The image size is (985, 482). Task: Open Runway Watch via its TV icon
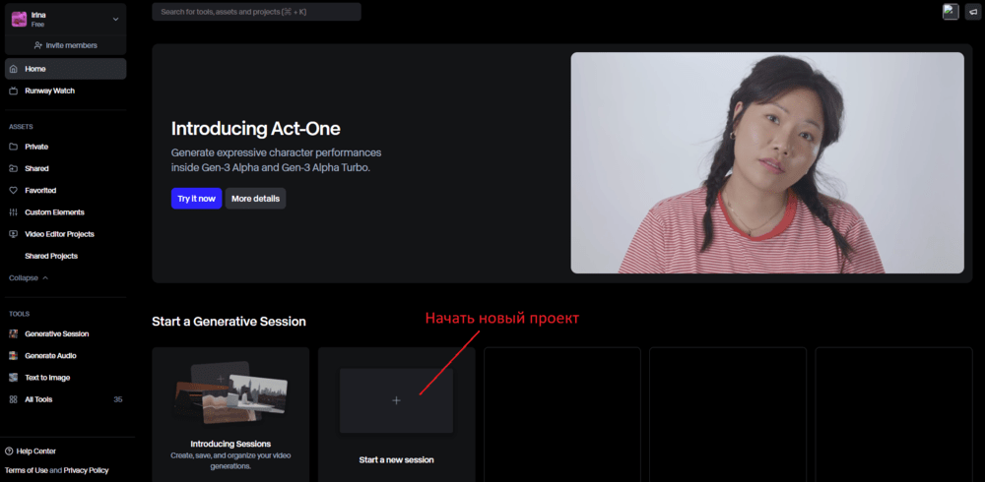[13, 91]
